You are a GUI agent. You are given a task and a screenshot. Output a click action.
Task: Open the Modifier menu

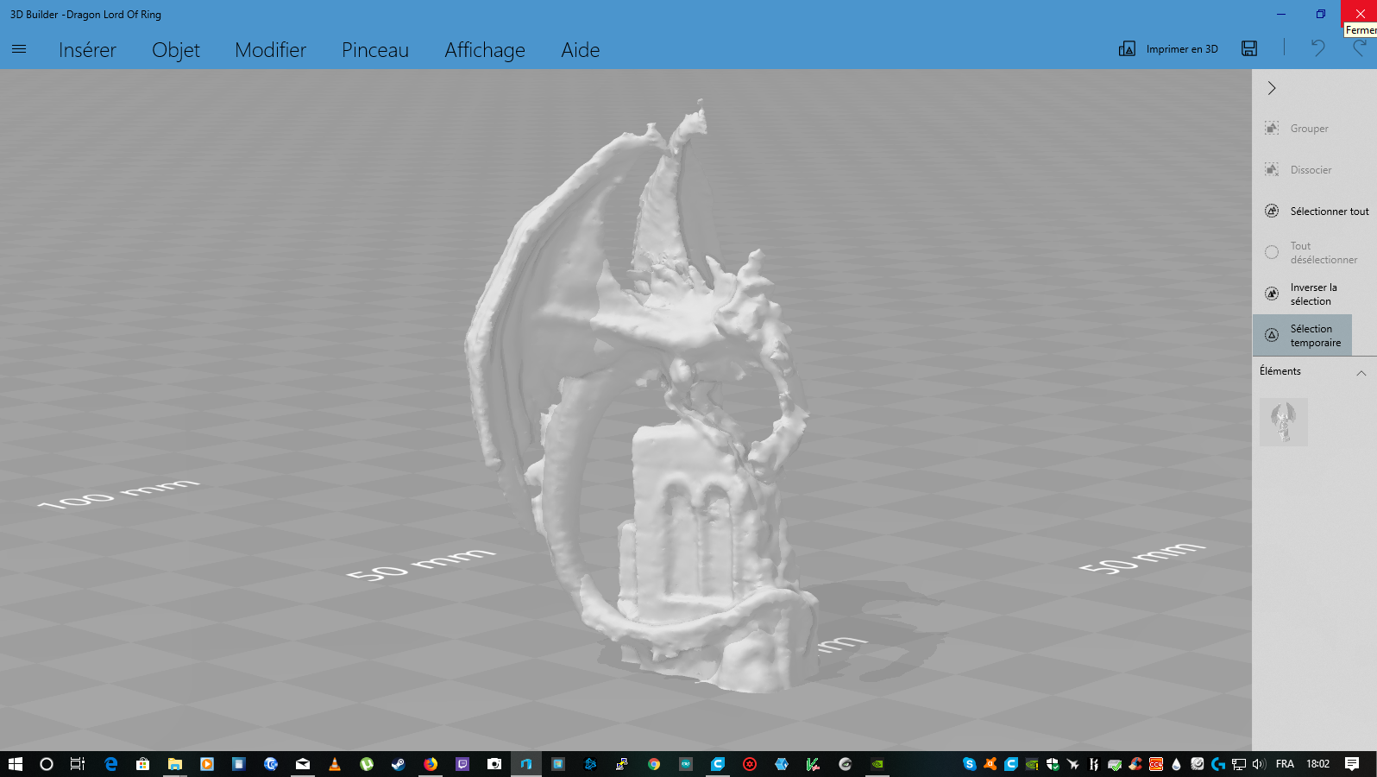(x=270, y=50)
